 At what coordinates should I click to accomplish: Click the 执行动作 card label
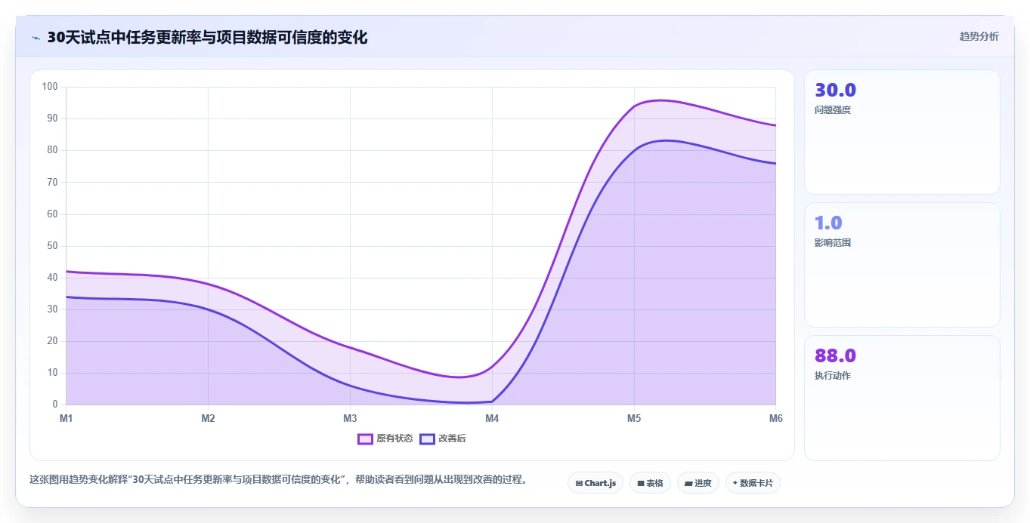pyautogui.click(x=833, y=376)
